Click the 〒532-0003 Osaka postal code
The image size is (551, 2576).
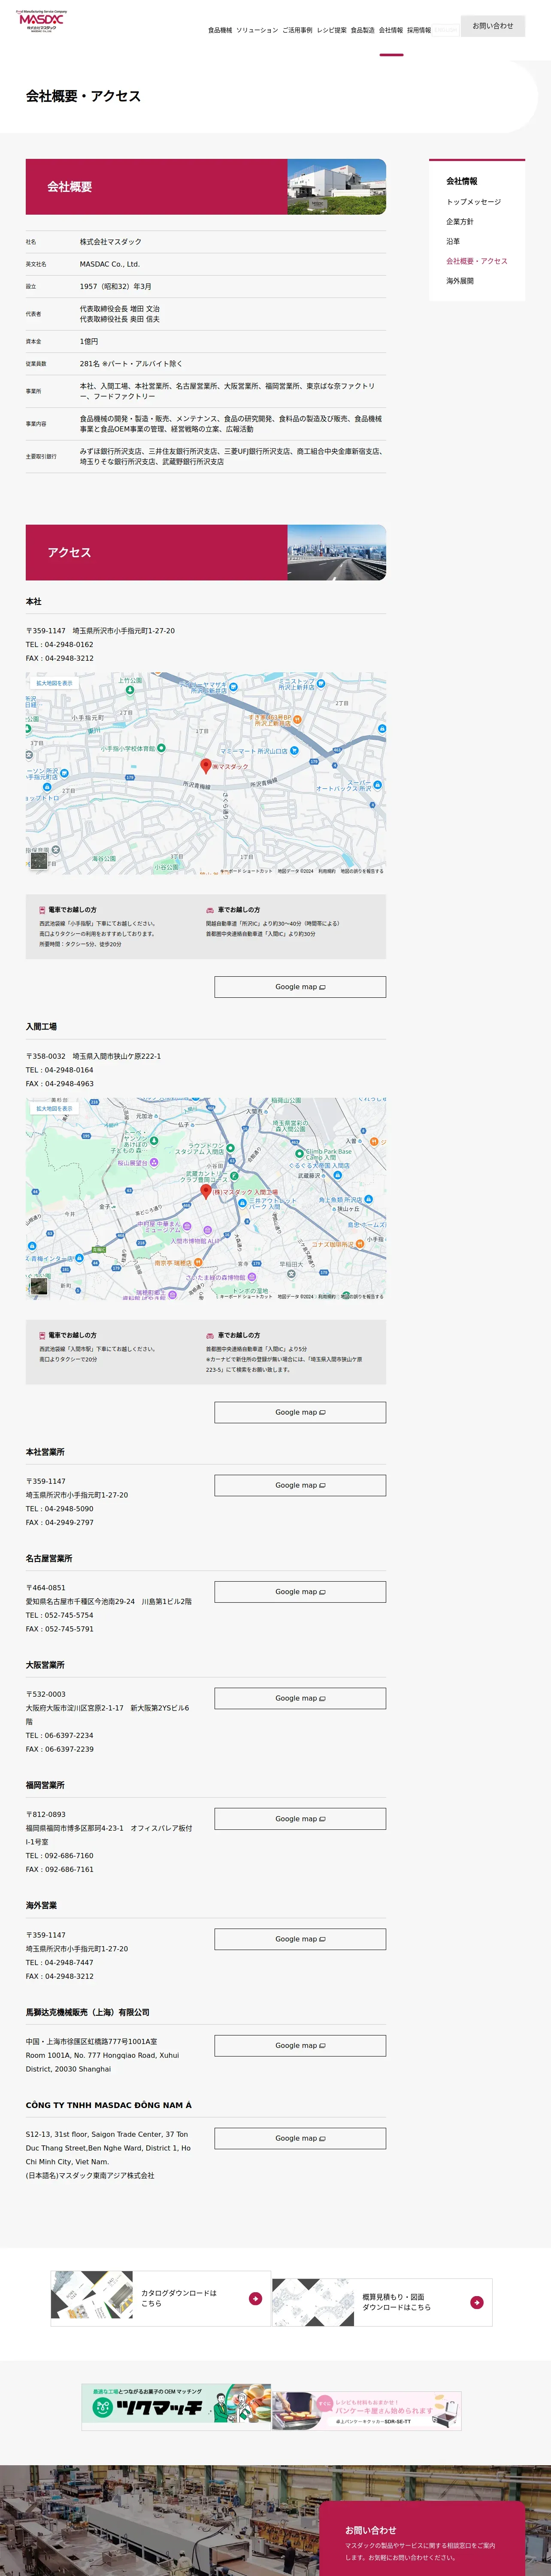(x=46, y=1694)
